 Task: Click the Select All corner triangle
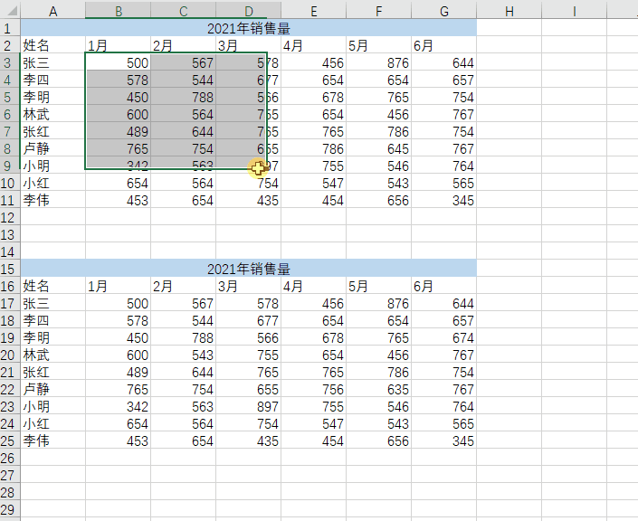coord(10,10)
